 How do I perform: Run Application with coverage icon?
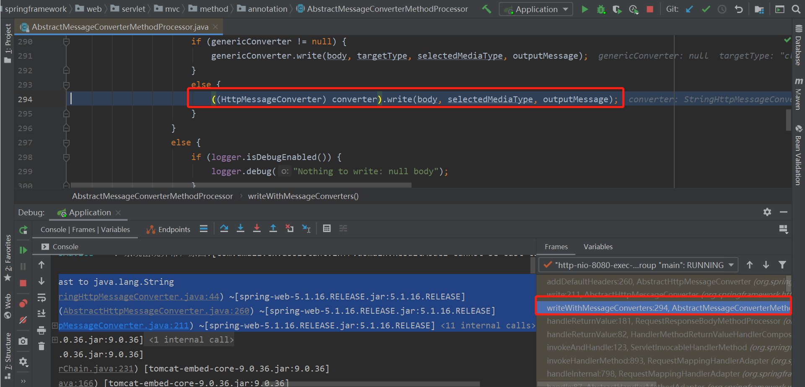[x=617, y=9]
